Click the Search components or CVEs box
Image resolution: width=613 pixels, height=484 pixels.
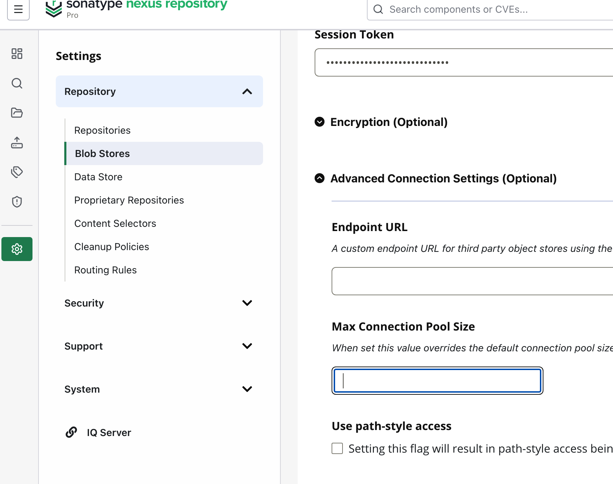(x=490, y=10)
